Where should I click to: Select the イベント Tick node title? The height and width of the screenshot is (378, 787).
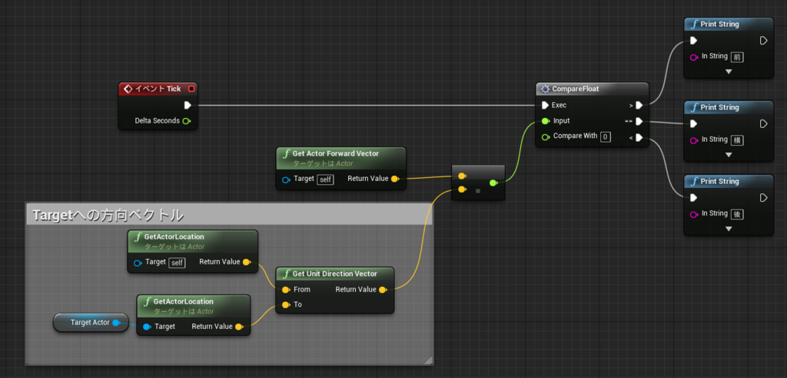(158, 89)
